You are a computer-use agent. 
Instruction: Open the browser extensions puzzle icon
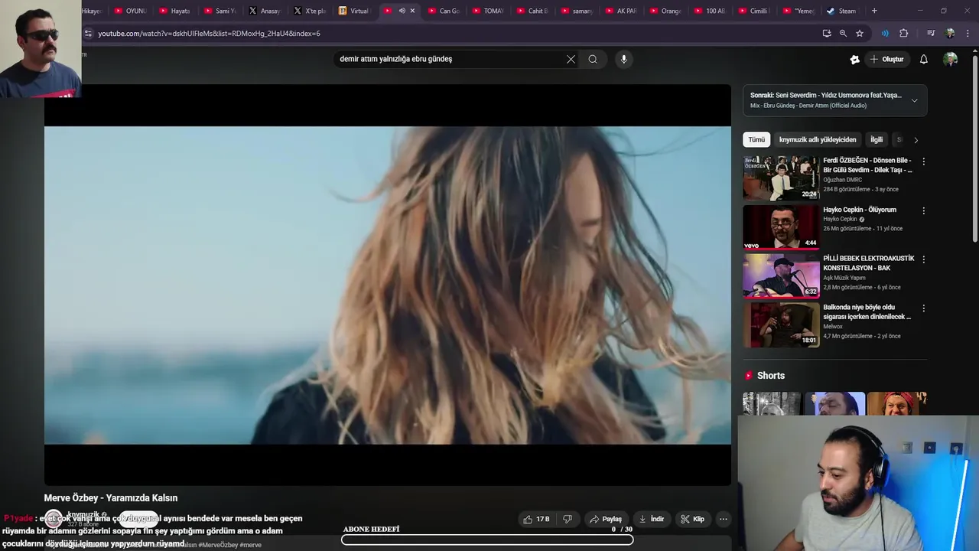pos(903,33)
